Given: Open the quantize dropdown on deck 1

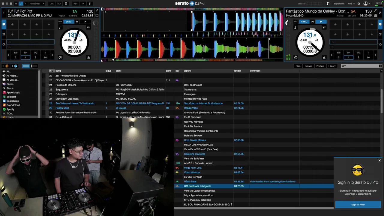Looking at the screenshot, I should point(88,27).
